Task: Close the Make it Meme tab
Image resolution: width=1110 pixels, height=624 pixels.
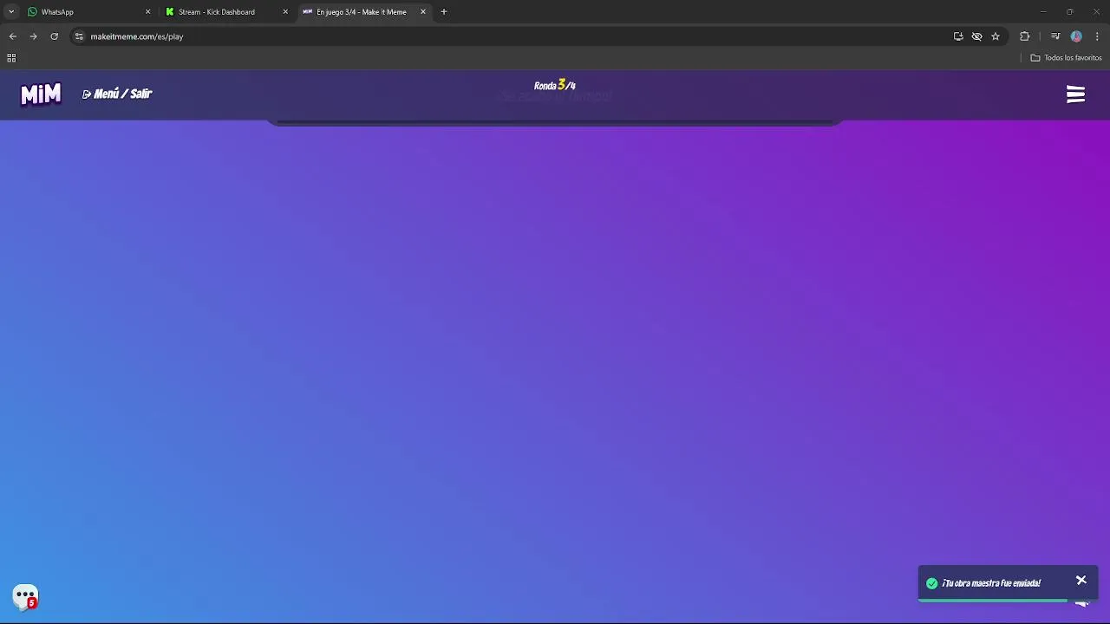Action: point(423,12)
